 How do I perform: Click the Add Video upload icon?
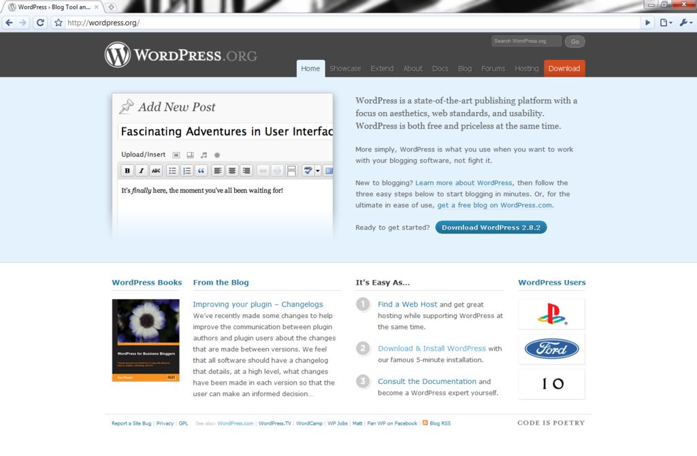(190, 155)
